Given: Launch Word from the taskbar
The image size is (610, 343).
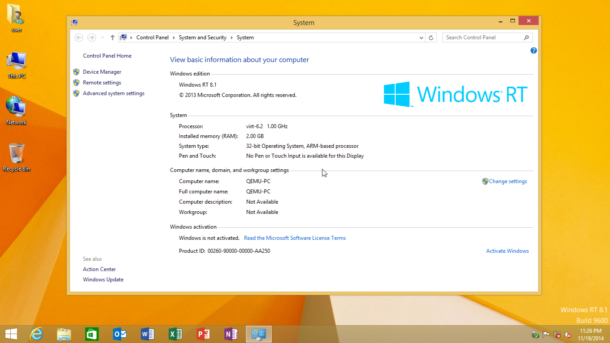Looking at the screenshot, I should (147, 334).
